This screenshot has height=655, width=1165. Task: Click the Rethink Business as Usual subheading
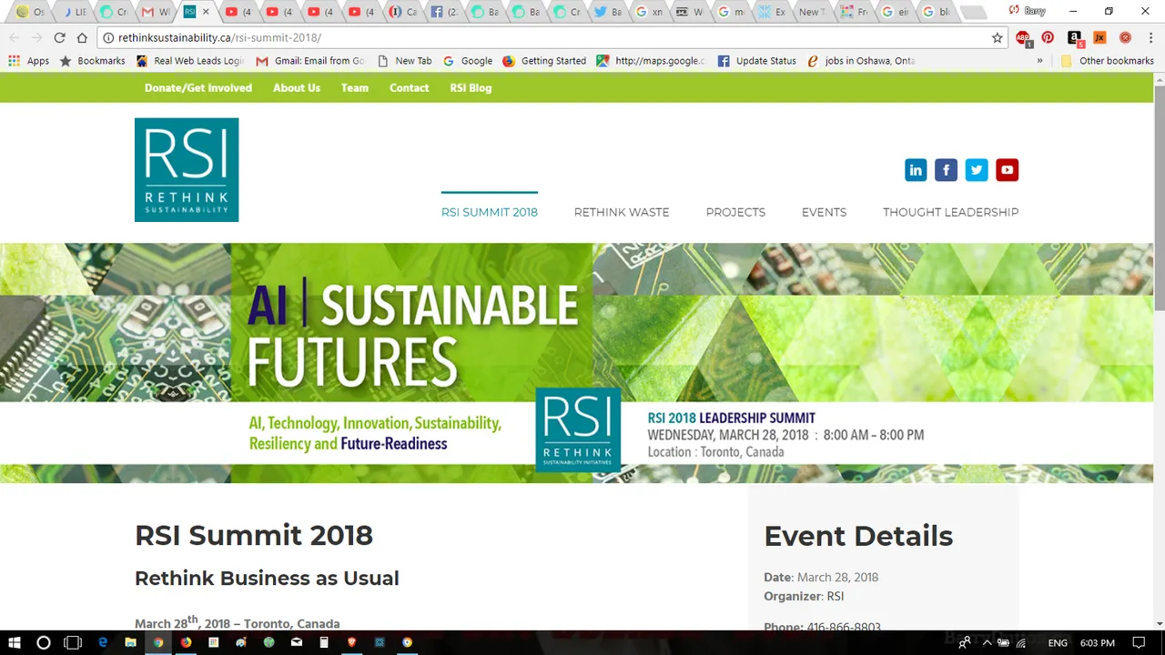(267, 578)
